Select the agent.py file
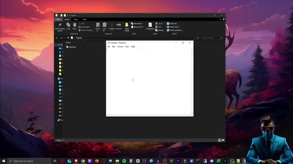The height and width of the screenshot is (164, 293). (x=71, y=47)
